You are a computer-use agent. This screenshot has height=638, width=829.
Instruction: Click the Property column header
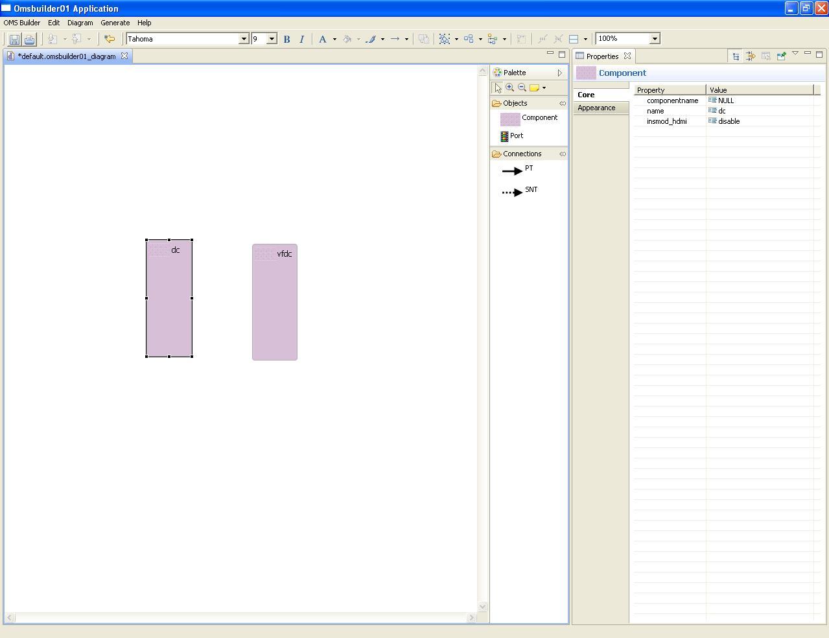(670, 90)
